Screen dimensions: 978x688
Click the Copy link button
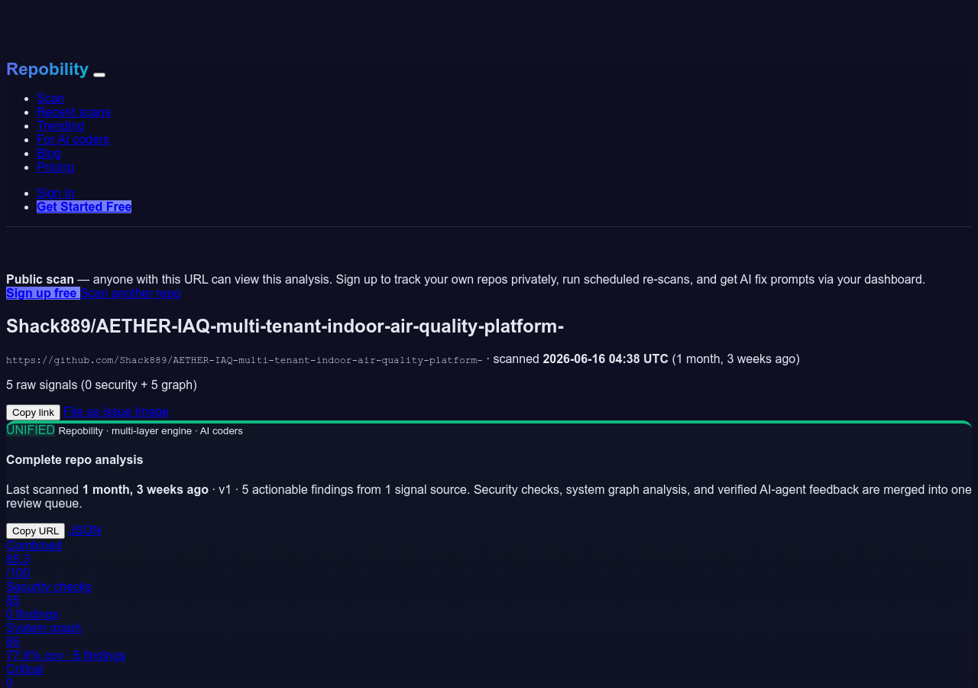pos(33,412)
